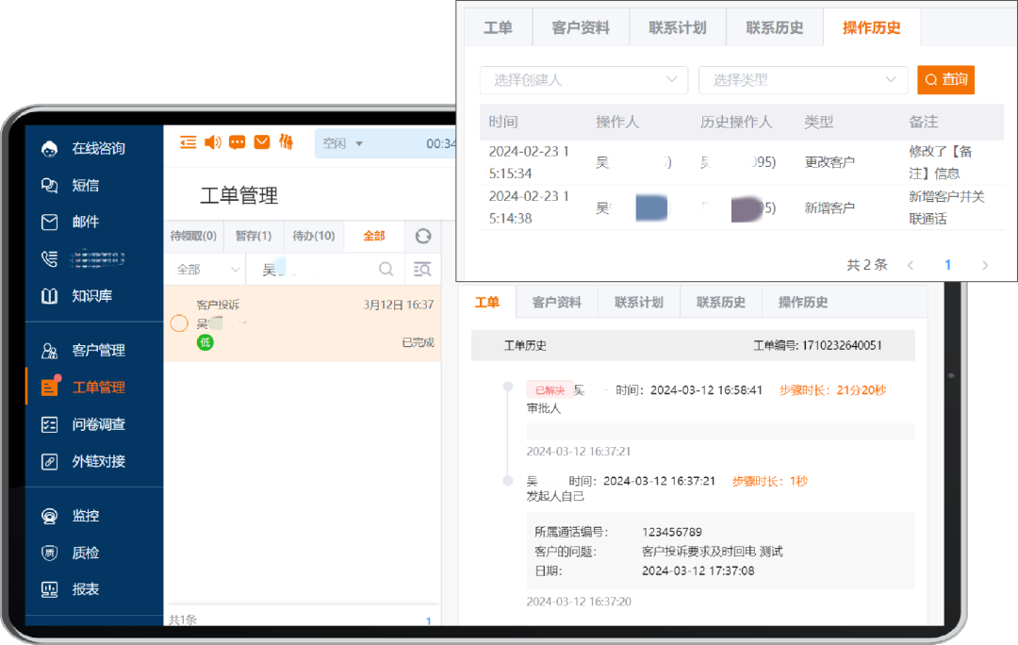Image resolution: width=1018 pixels, height=645 pixels.
Task: Select the 客户投诉 work order radio circle
Action: coord(179,323)
